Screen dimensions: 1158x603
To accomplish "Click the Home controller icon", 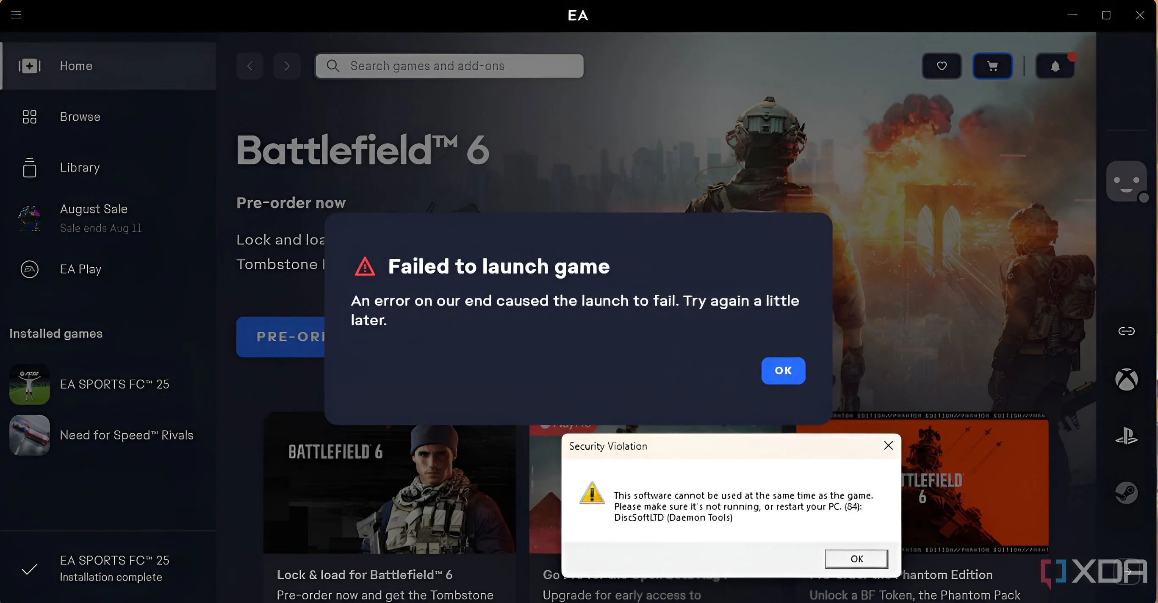I will click(x=30, y=66).
